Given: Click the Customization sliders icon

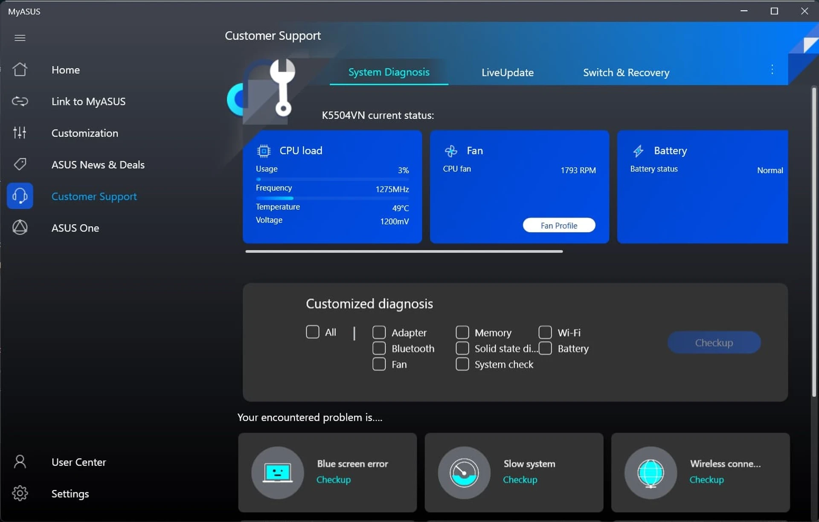Looking at the screenshot, I should tap(20, 133).
